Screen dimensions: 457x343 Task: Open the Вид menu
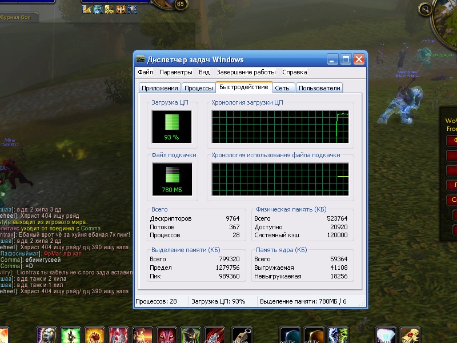(204, 72)
